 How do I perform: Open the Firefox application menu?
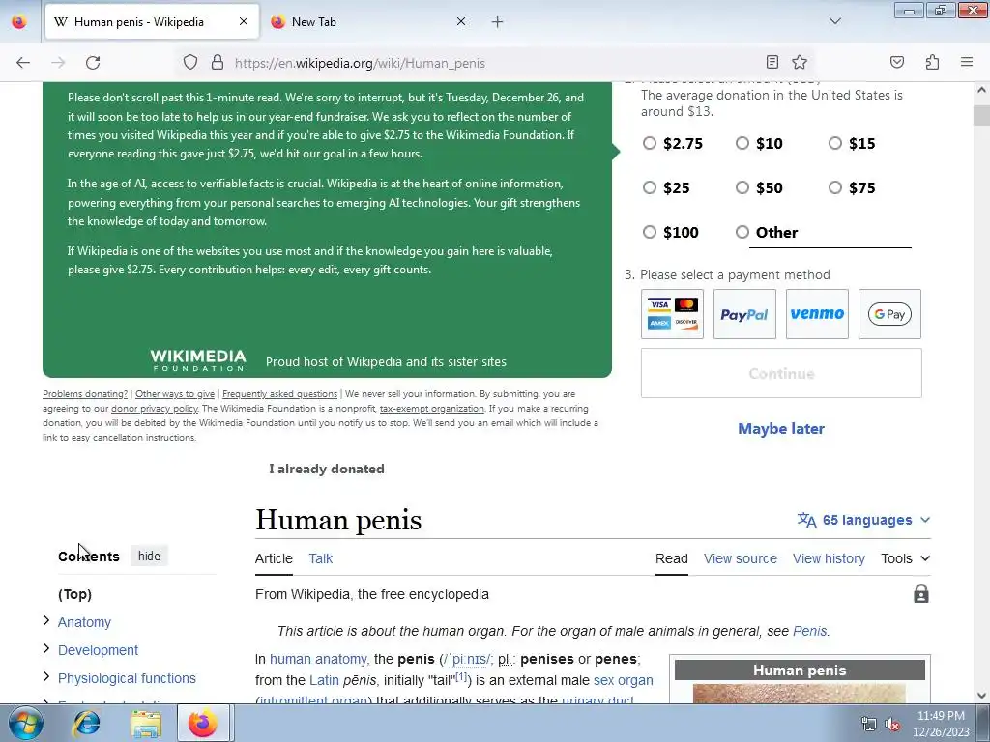pos(967,62)
